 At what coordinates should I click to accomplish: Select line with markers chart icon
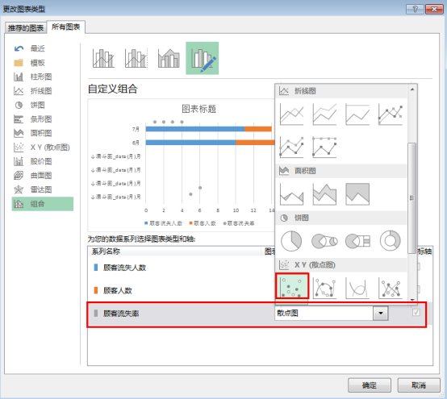391,114
